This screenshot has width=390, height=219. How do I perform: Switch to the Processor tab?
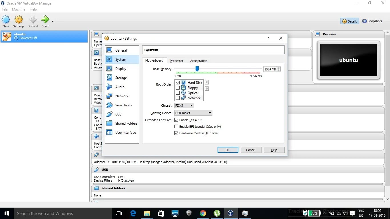point(176,61)
